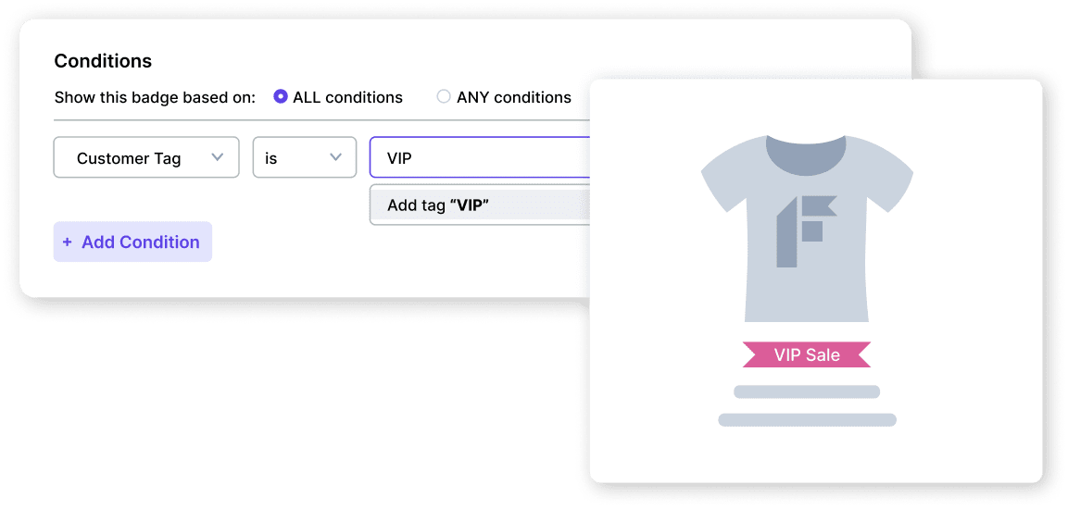Click the plus icon in Add Condition
The image size is (1068, 509).
[67, 242]
